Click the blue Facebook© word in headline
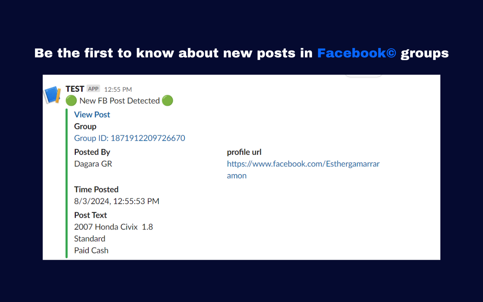The height and width of the screenshot is (302, 483). pos(357,53)
